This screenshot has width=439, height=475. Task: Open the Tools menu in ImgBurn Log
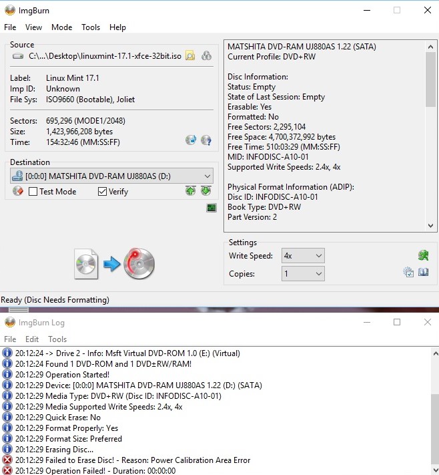[57, 339]
